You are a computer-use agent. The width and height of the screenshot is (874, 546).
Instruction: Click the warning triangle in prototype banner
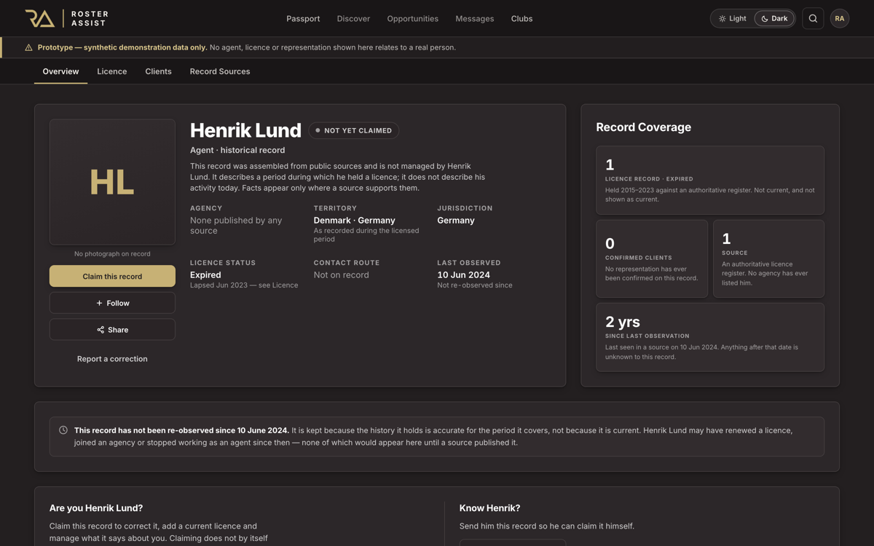tap(28, 47)
